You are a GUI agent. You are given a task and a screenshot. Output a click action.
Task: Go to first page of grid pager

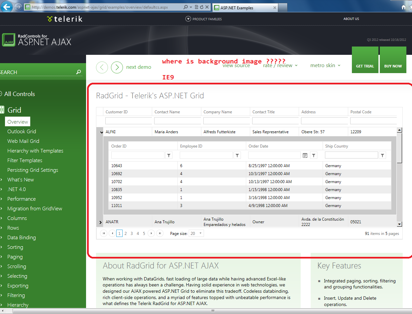pos(104,233)
